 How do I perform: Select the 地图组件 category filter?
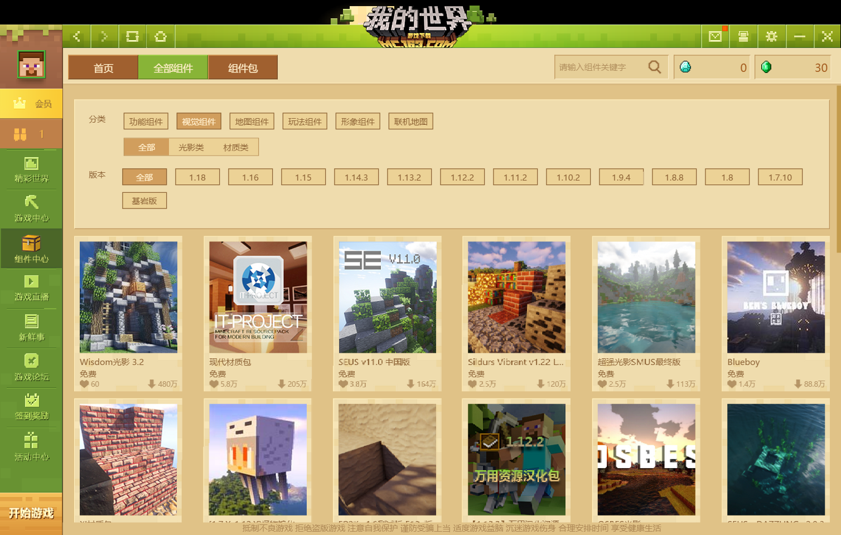[252, 121]
